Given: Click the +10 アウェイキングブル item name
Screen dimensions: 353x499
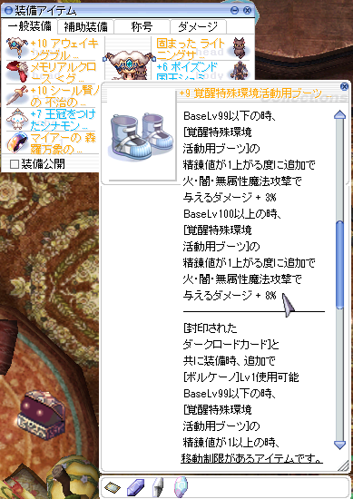Looking at the screenshot, I should 65,49.
